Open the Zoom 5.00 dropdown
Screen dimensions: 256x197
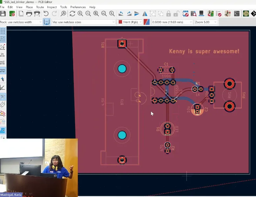[x=206, y=22]
